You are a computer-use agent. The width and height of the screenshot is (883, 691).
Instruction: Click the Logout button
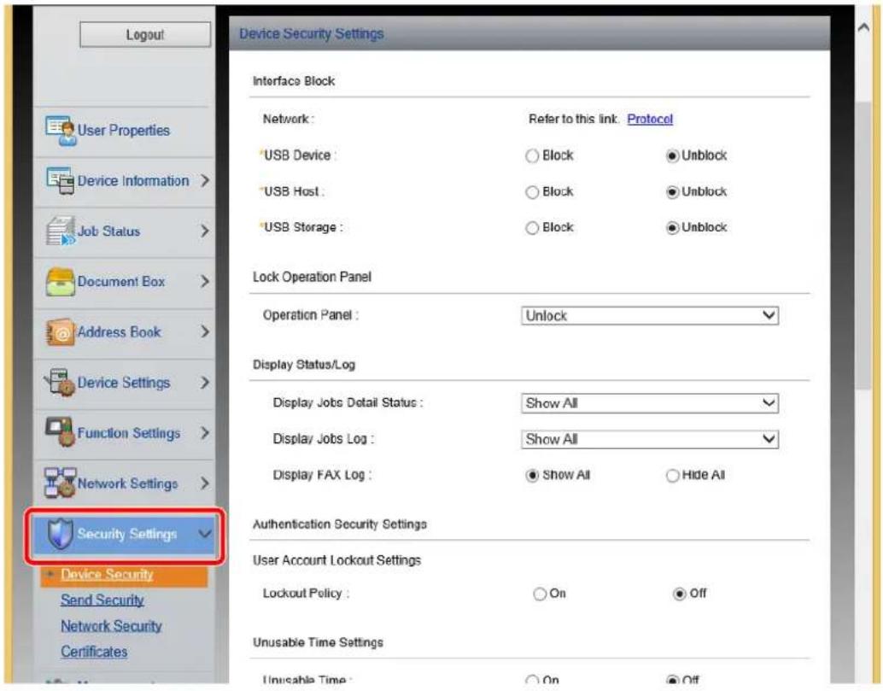coord(145,35)
